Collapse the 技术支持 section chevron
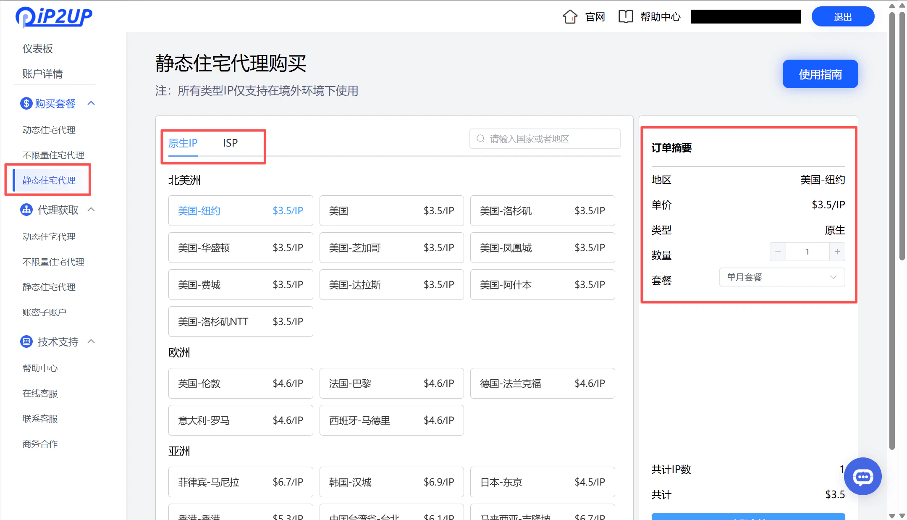This screenshot has height=520, width=907. pos(92,341)
